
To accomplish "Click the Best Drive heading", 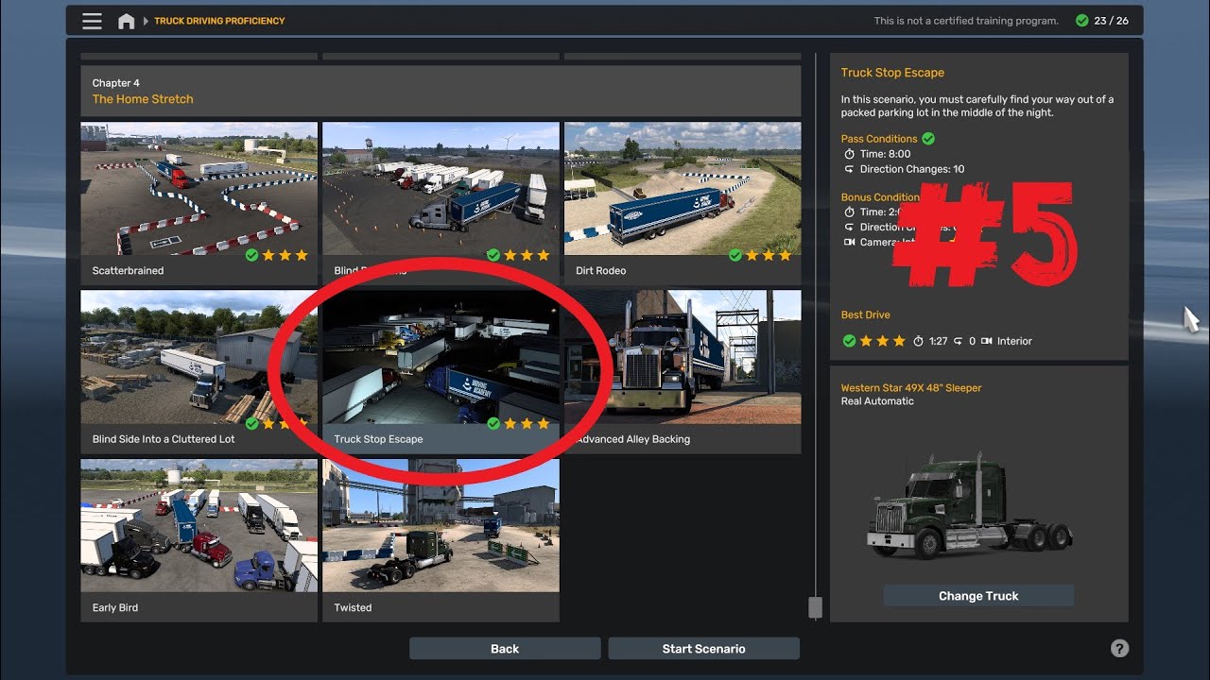I will pos(865,315).
